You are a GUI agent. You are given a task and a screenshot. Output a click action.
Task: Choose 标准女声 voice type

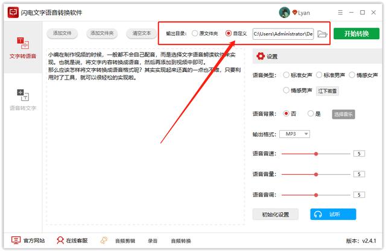(x=286, y=75)
